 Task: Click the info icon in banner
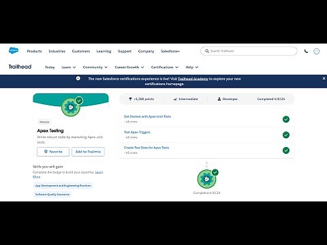[x=78, y=78]
